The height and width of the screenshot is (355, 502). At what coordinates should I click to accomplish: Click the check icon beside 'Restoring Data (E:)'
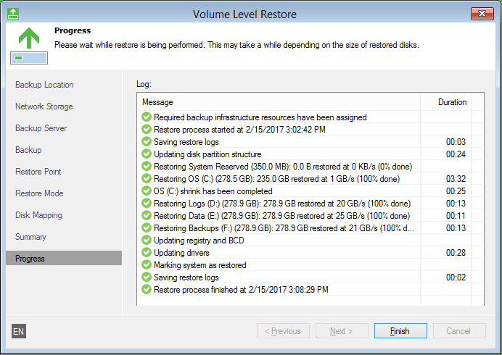pos(147,216)
